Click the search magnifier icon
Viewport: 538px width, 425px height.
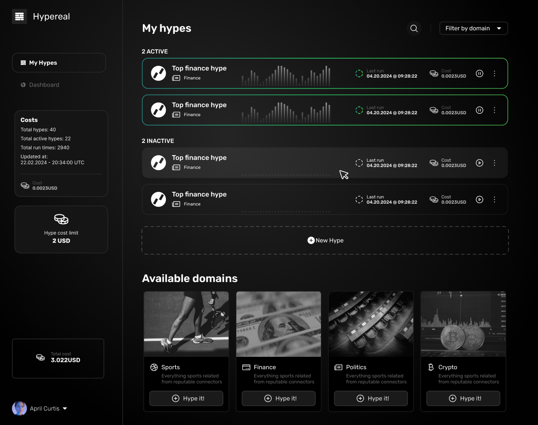pos(414,28)
